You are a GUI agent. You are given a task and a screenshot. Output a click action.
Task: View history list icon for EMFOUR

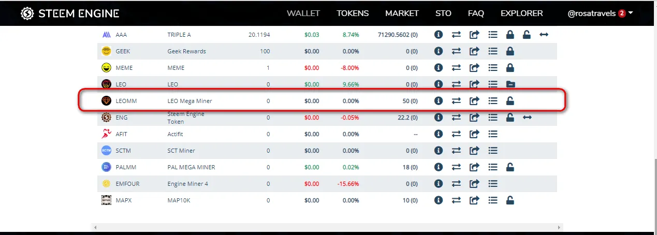(x=493, y=184)
